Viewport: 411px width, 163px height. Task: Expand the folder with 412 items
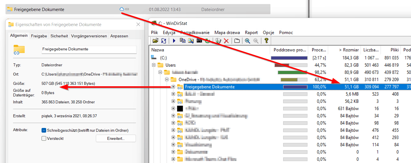pyautogui.click(x=173, y=137)
